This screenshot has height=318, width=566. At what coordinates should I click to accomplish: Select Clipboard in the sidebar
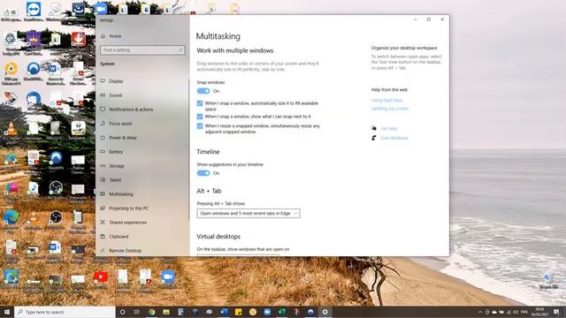coord(119,237)
